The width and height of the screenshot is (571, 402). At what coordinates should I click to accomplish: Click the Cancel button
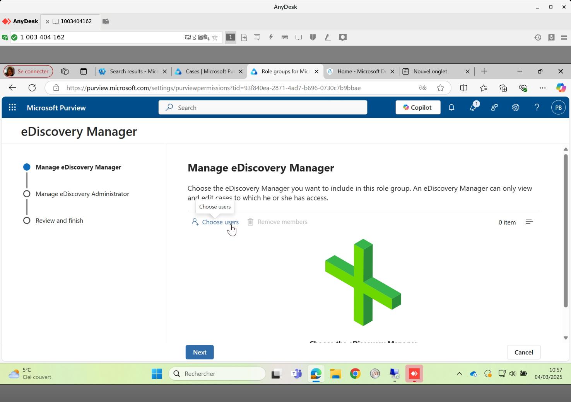(524, 352)
